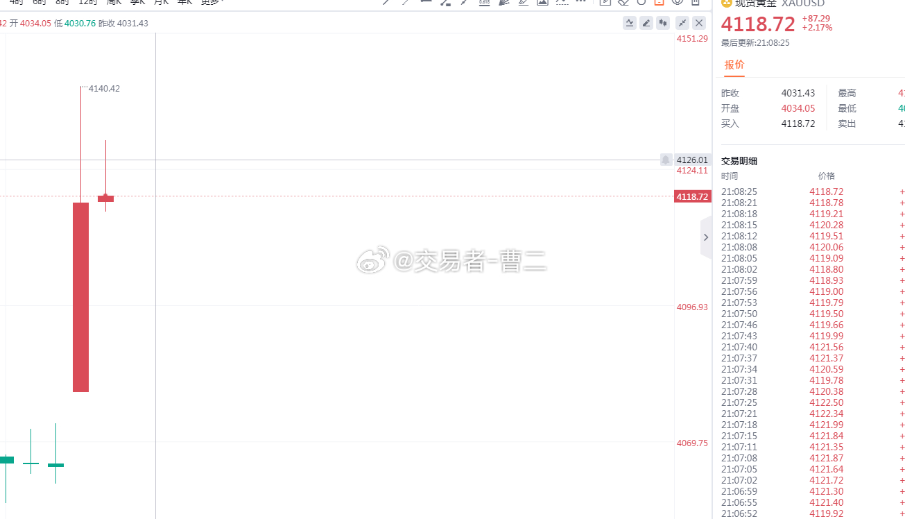The width and height of the screenshot is (905, 519).
Task: Select trade row at 21:08:02
Action: [x=813, y=269]
